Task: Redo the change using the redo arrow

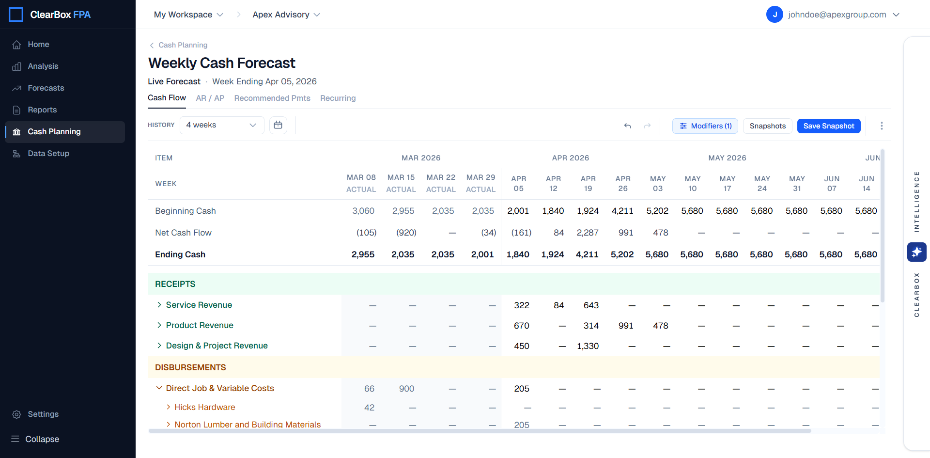Action: [647, 126]
